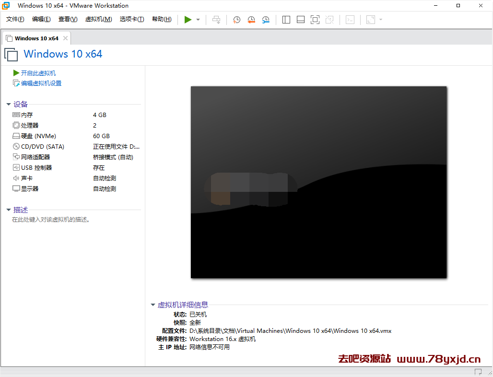Toggle the library sidebar panel icon
The width and height of the screenshot is (493, 377).
tap(286, 20)
